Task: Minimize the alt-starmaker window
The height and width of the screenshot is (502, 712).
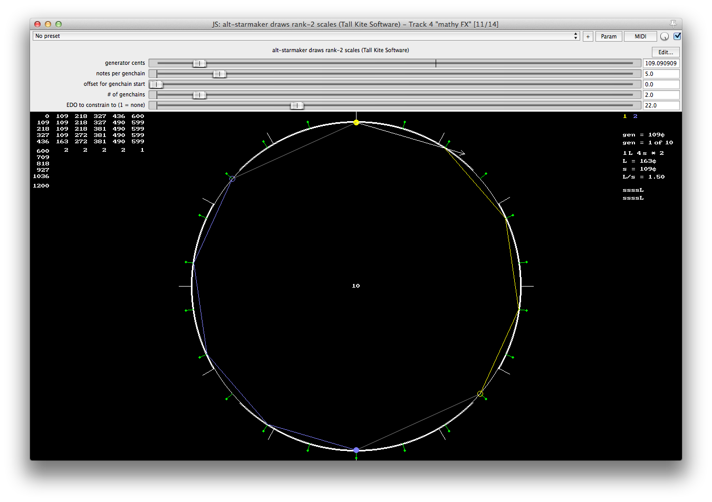Action: point(48,24)
